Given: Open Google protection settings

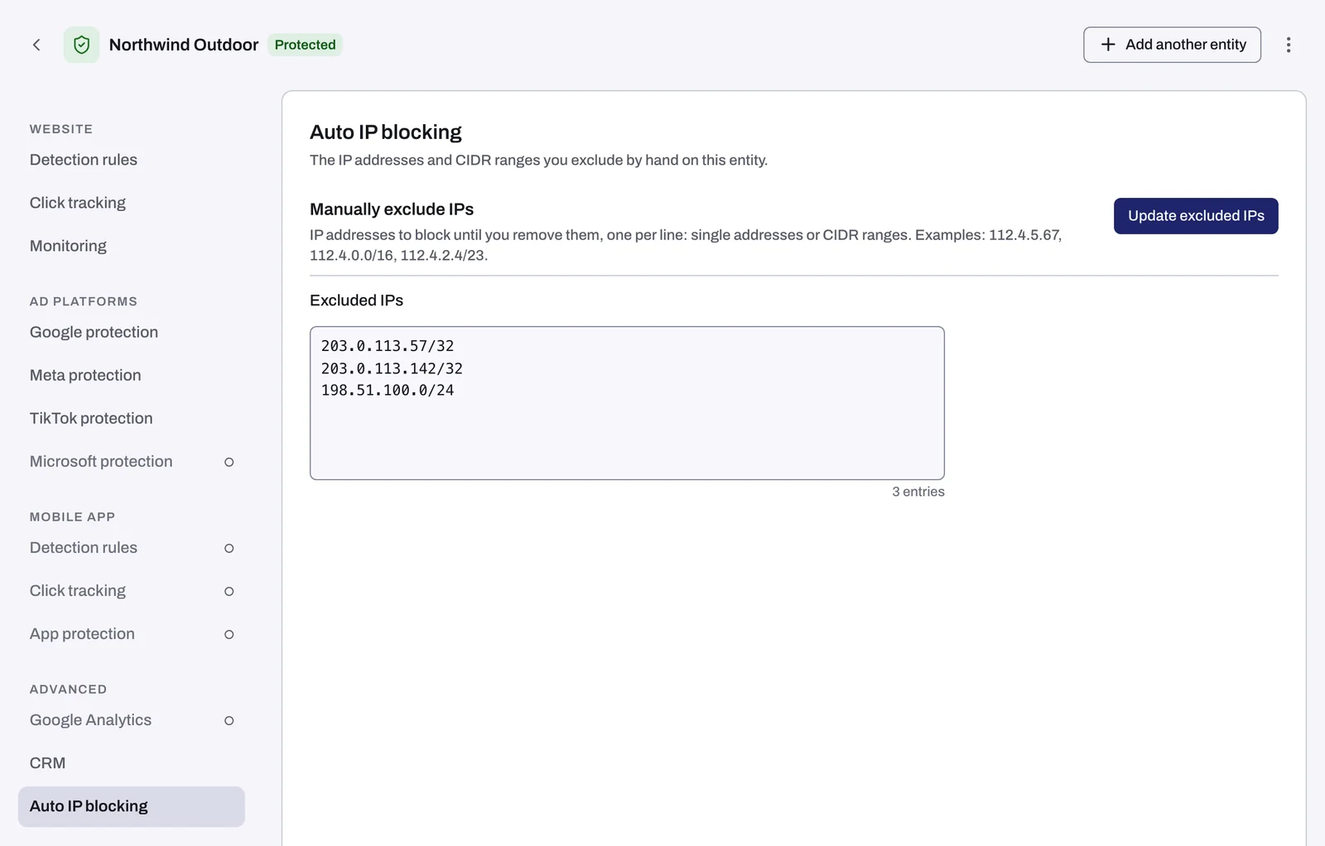Looking at the screenshot, I should point(94,332).
